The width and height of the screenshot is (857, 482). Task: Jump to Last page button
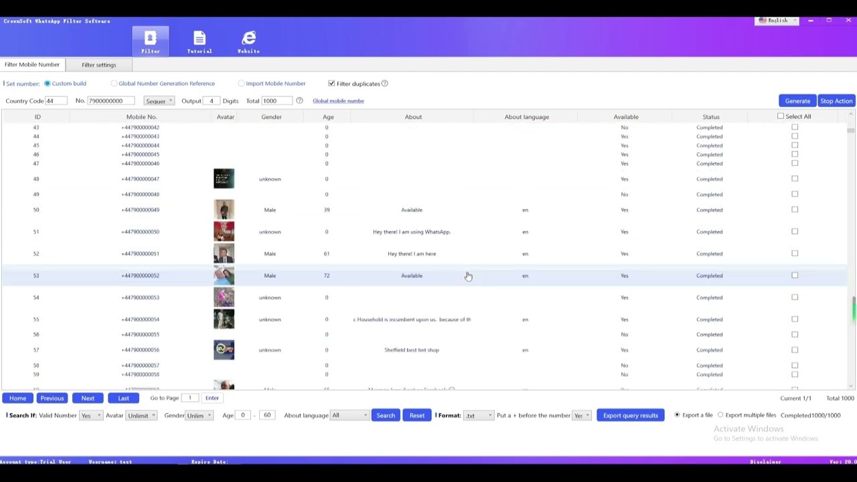click(x=123, y=398)
